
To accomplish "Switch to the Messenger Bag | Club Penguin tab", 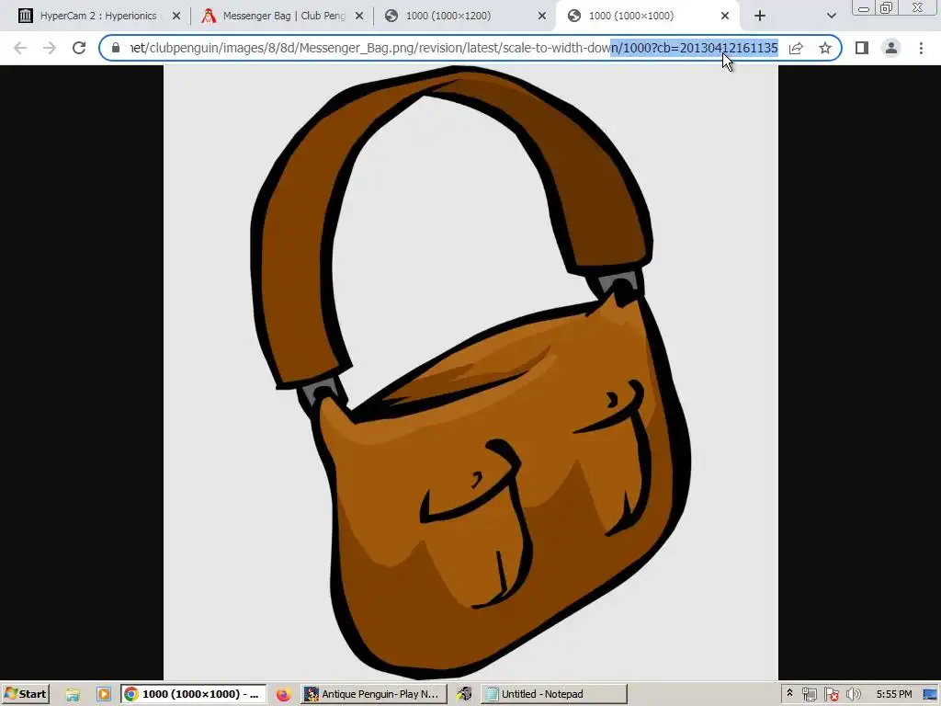I will [x=282, y=16].
